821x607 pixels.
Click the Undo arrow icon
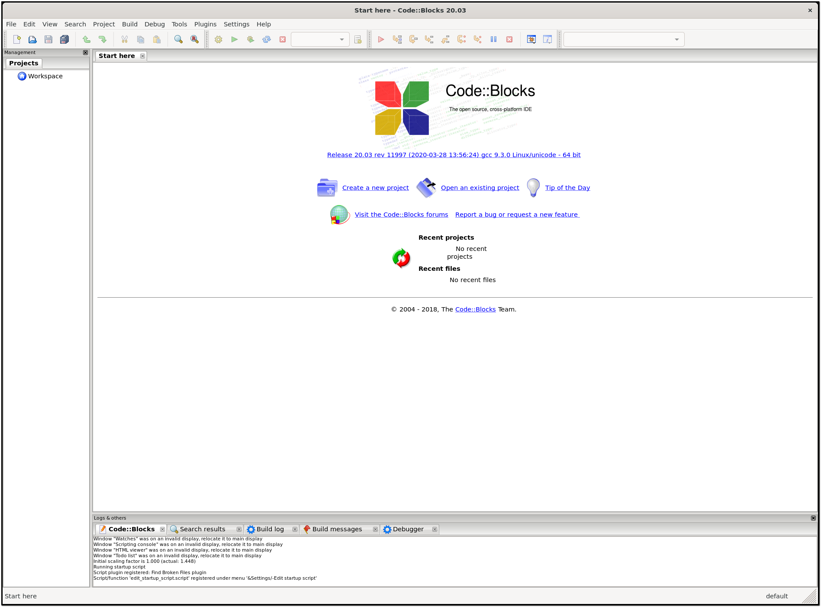(87, 39)
